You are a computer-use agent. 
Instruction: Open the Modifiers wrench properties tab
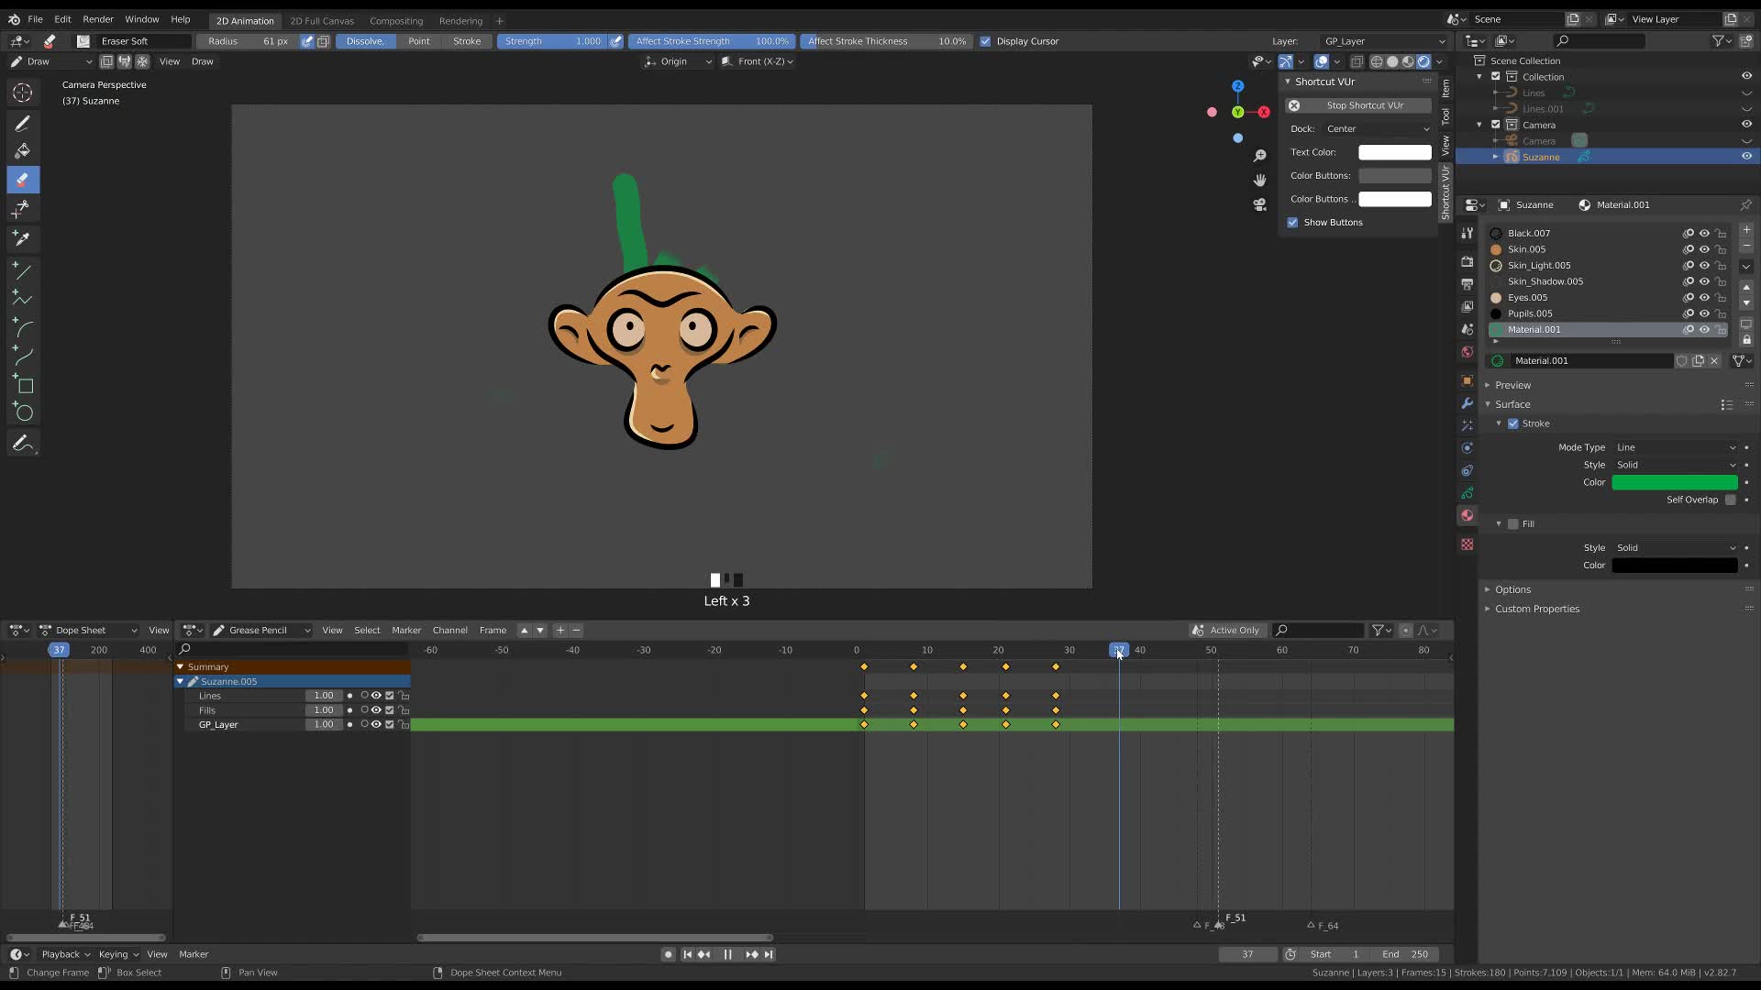tap(1467, 403)
